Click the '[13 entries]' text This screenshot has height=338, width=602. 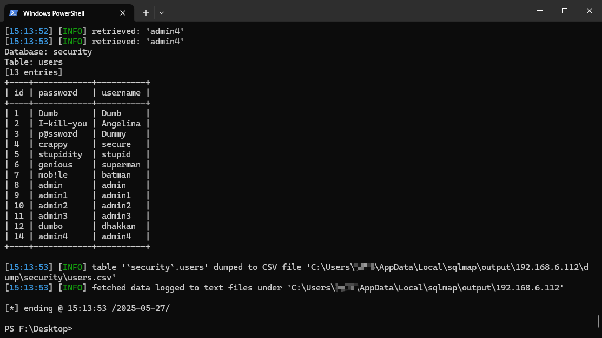(34, 72)
